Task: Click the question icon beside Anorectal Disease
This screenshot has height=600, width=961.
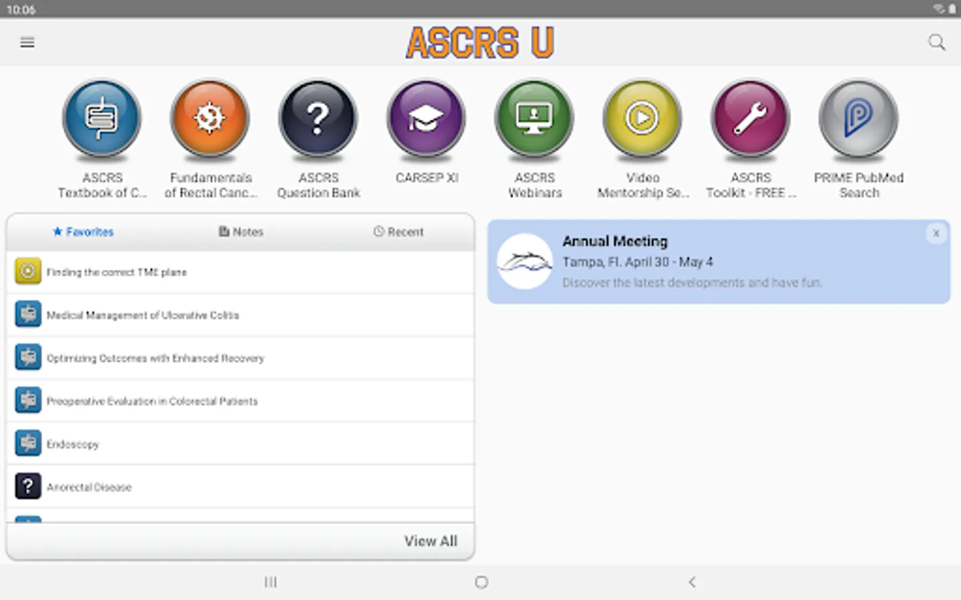Action: pos(28,487)
